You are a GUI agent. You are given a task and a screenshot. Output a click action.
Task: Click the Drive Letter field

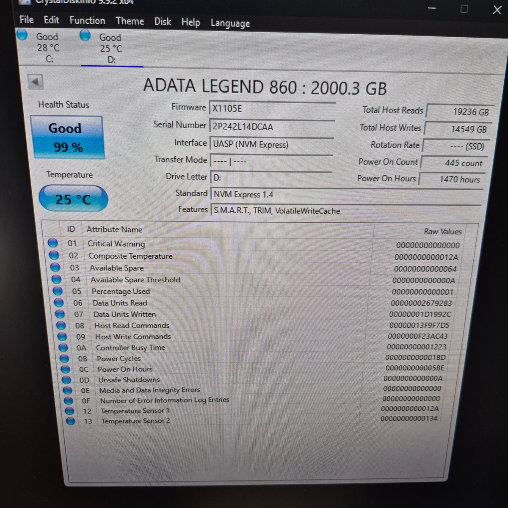click(271, 178)
